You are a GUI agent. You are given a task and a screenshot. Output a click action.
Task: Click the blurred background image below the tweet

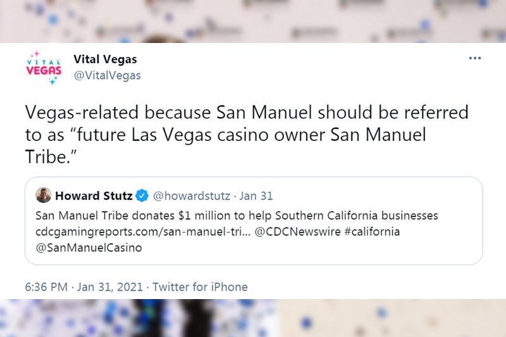click(x=253, y=318)
